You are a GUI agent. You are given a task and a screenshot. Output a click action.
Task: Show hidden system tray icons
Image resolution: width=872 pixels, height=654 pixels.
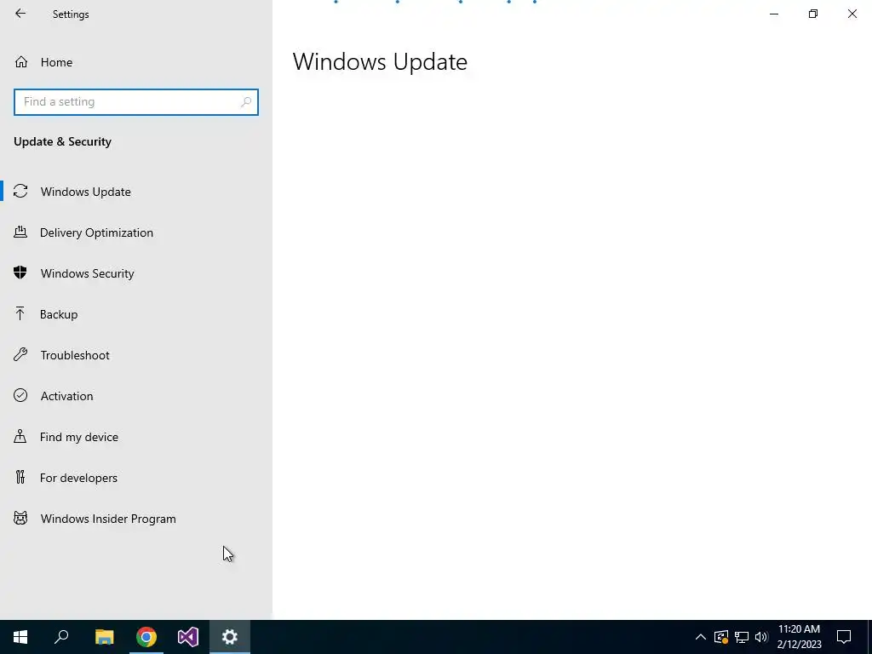coord(701,637)
